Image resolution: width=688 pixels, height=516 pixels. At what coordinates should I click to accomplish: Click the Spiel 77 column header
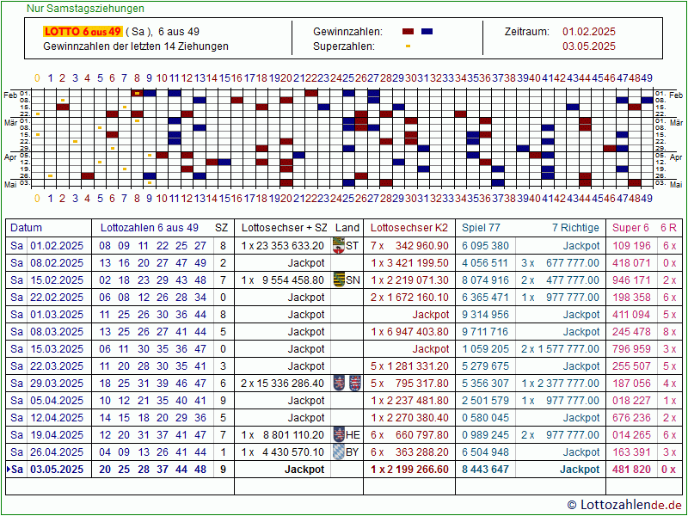481,228
